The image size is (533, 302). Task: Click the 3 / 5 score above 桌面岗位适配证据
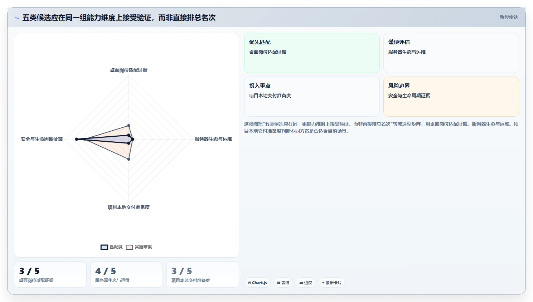point(29,271)
